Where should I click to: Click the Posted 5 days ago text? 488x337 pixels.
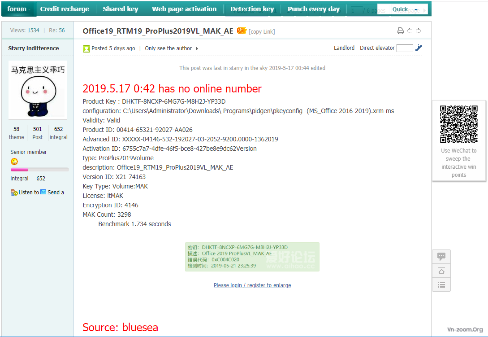coord(113,48)
